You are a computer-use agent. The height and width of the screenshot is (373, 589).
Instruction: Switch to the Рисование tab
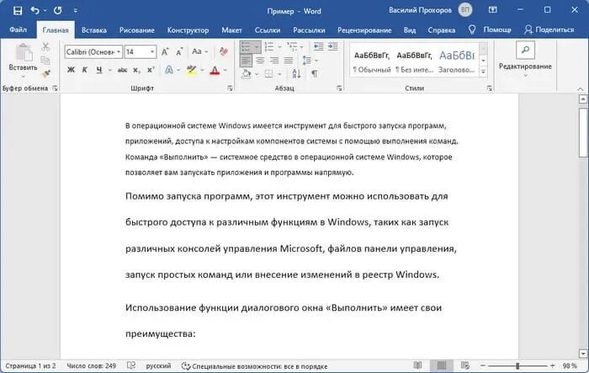coord(136,30)
